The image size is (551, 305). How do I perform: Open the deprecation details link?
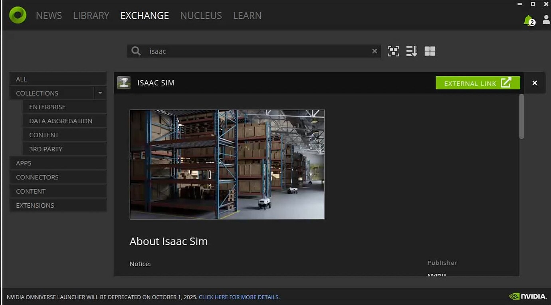point(239,297)
